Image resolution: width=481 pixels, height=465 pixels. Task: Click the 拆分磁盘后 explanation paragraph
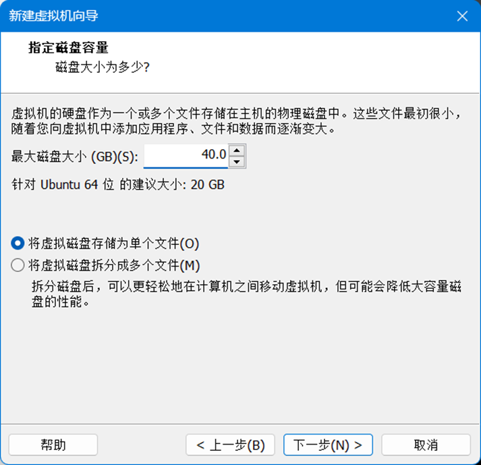pos(246,294)
